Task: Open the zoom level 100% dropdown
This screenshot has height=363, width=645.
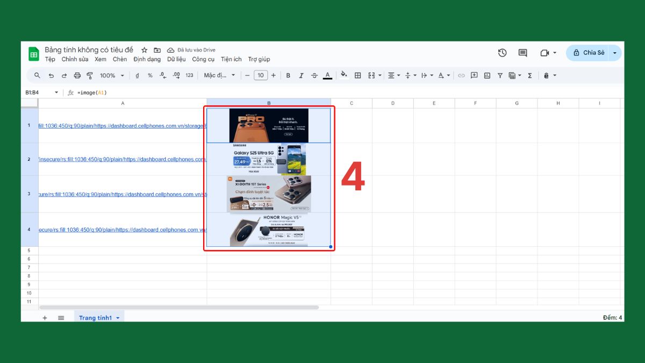Action: click(111, 75)
